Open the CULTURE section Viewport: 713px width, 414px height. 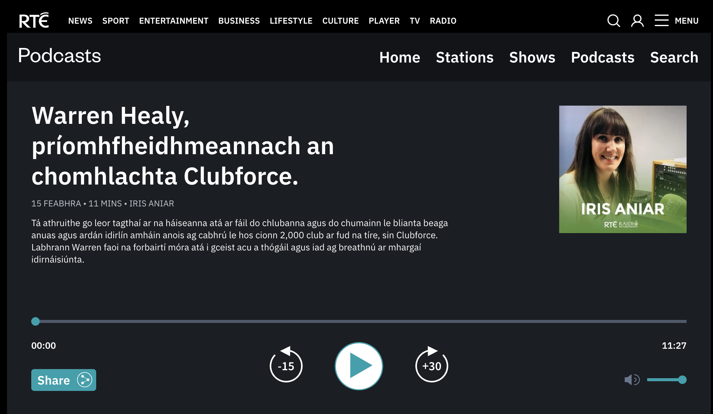pos(340,21)
